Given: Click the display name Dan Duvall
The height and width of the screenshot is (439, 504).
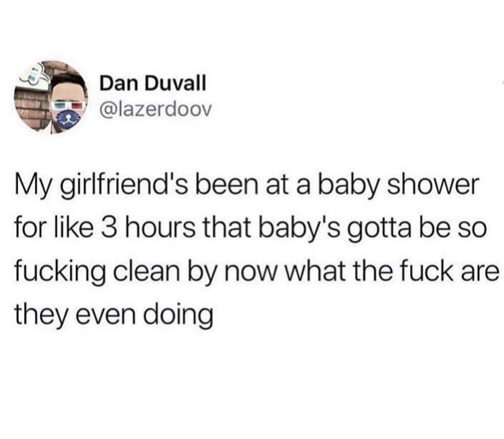Looking at the screenshot, I should (152, 83).
